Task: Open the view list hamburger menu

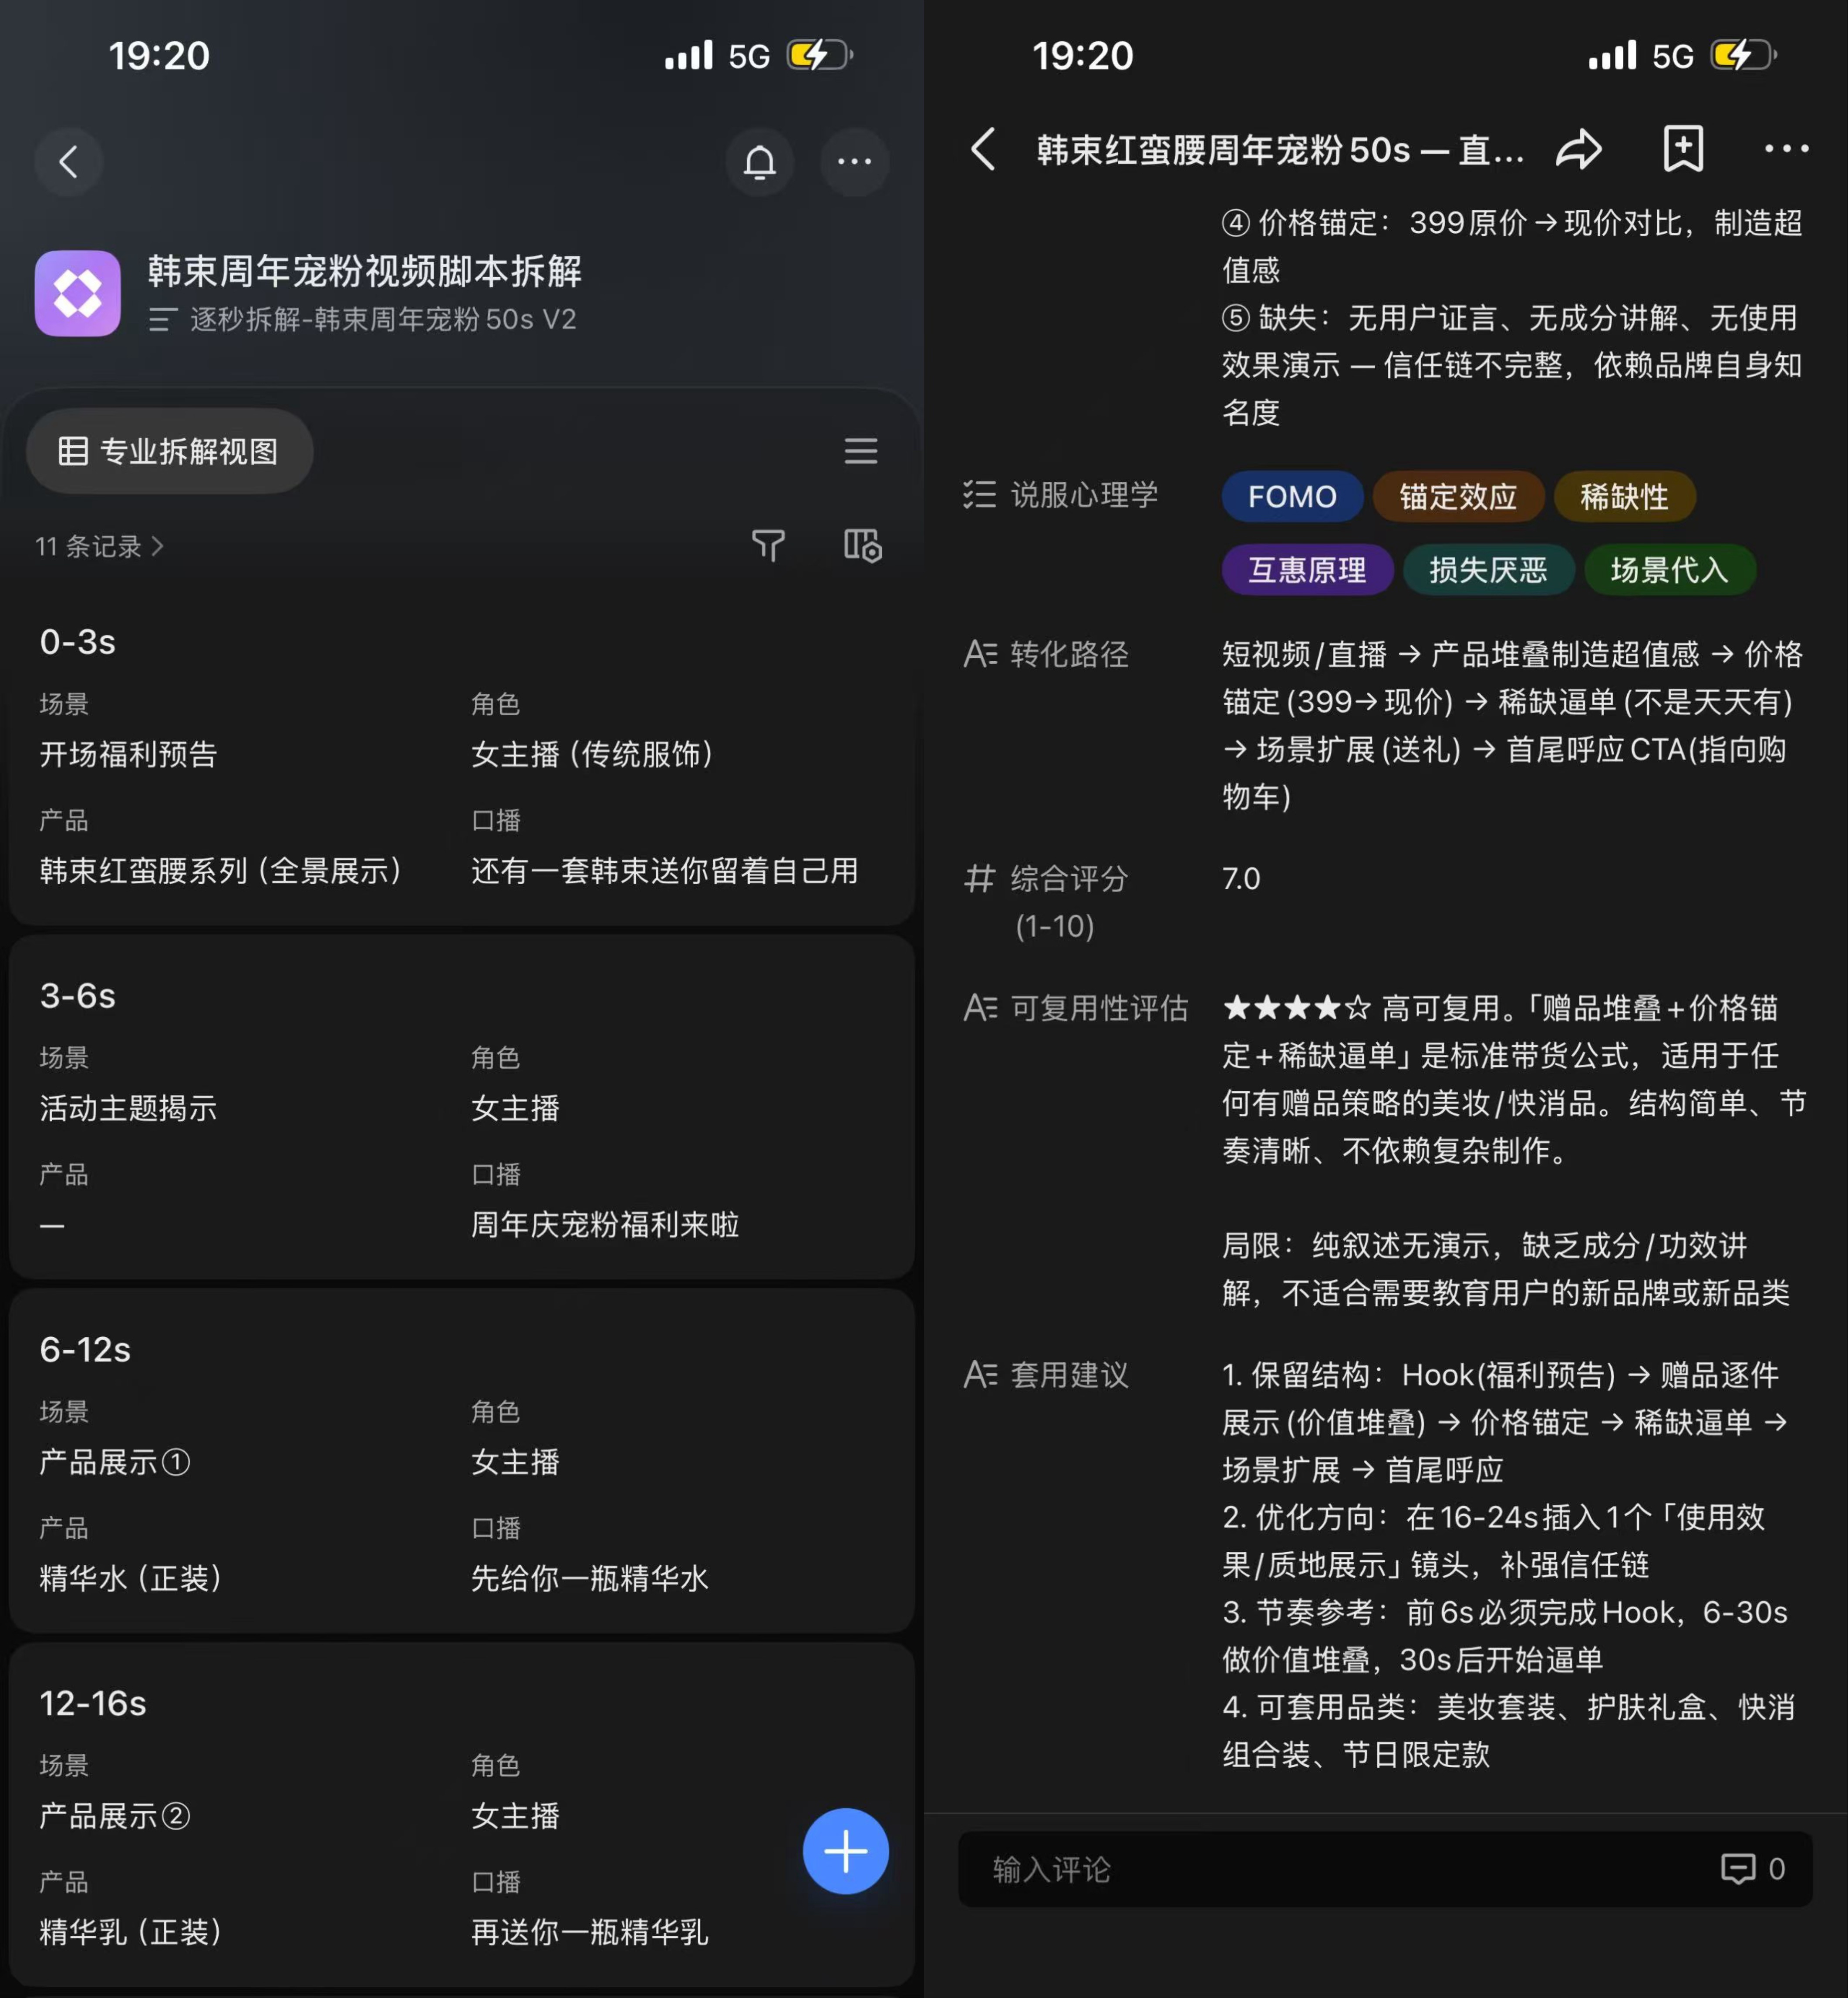Action: 860,451
